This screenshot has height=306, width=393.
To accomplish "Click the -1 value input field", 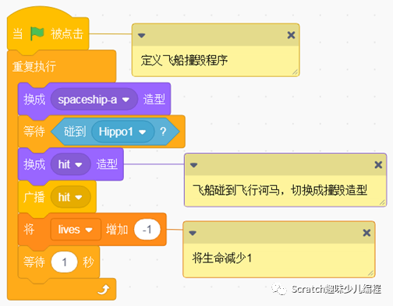I will tap(147, 230).
